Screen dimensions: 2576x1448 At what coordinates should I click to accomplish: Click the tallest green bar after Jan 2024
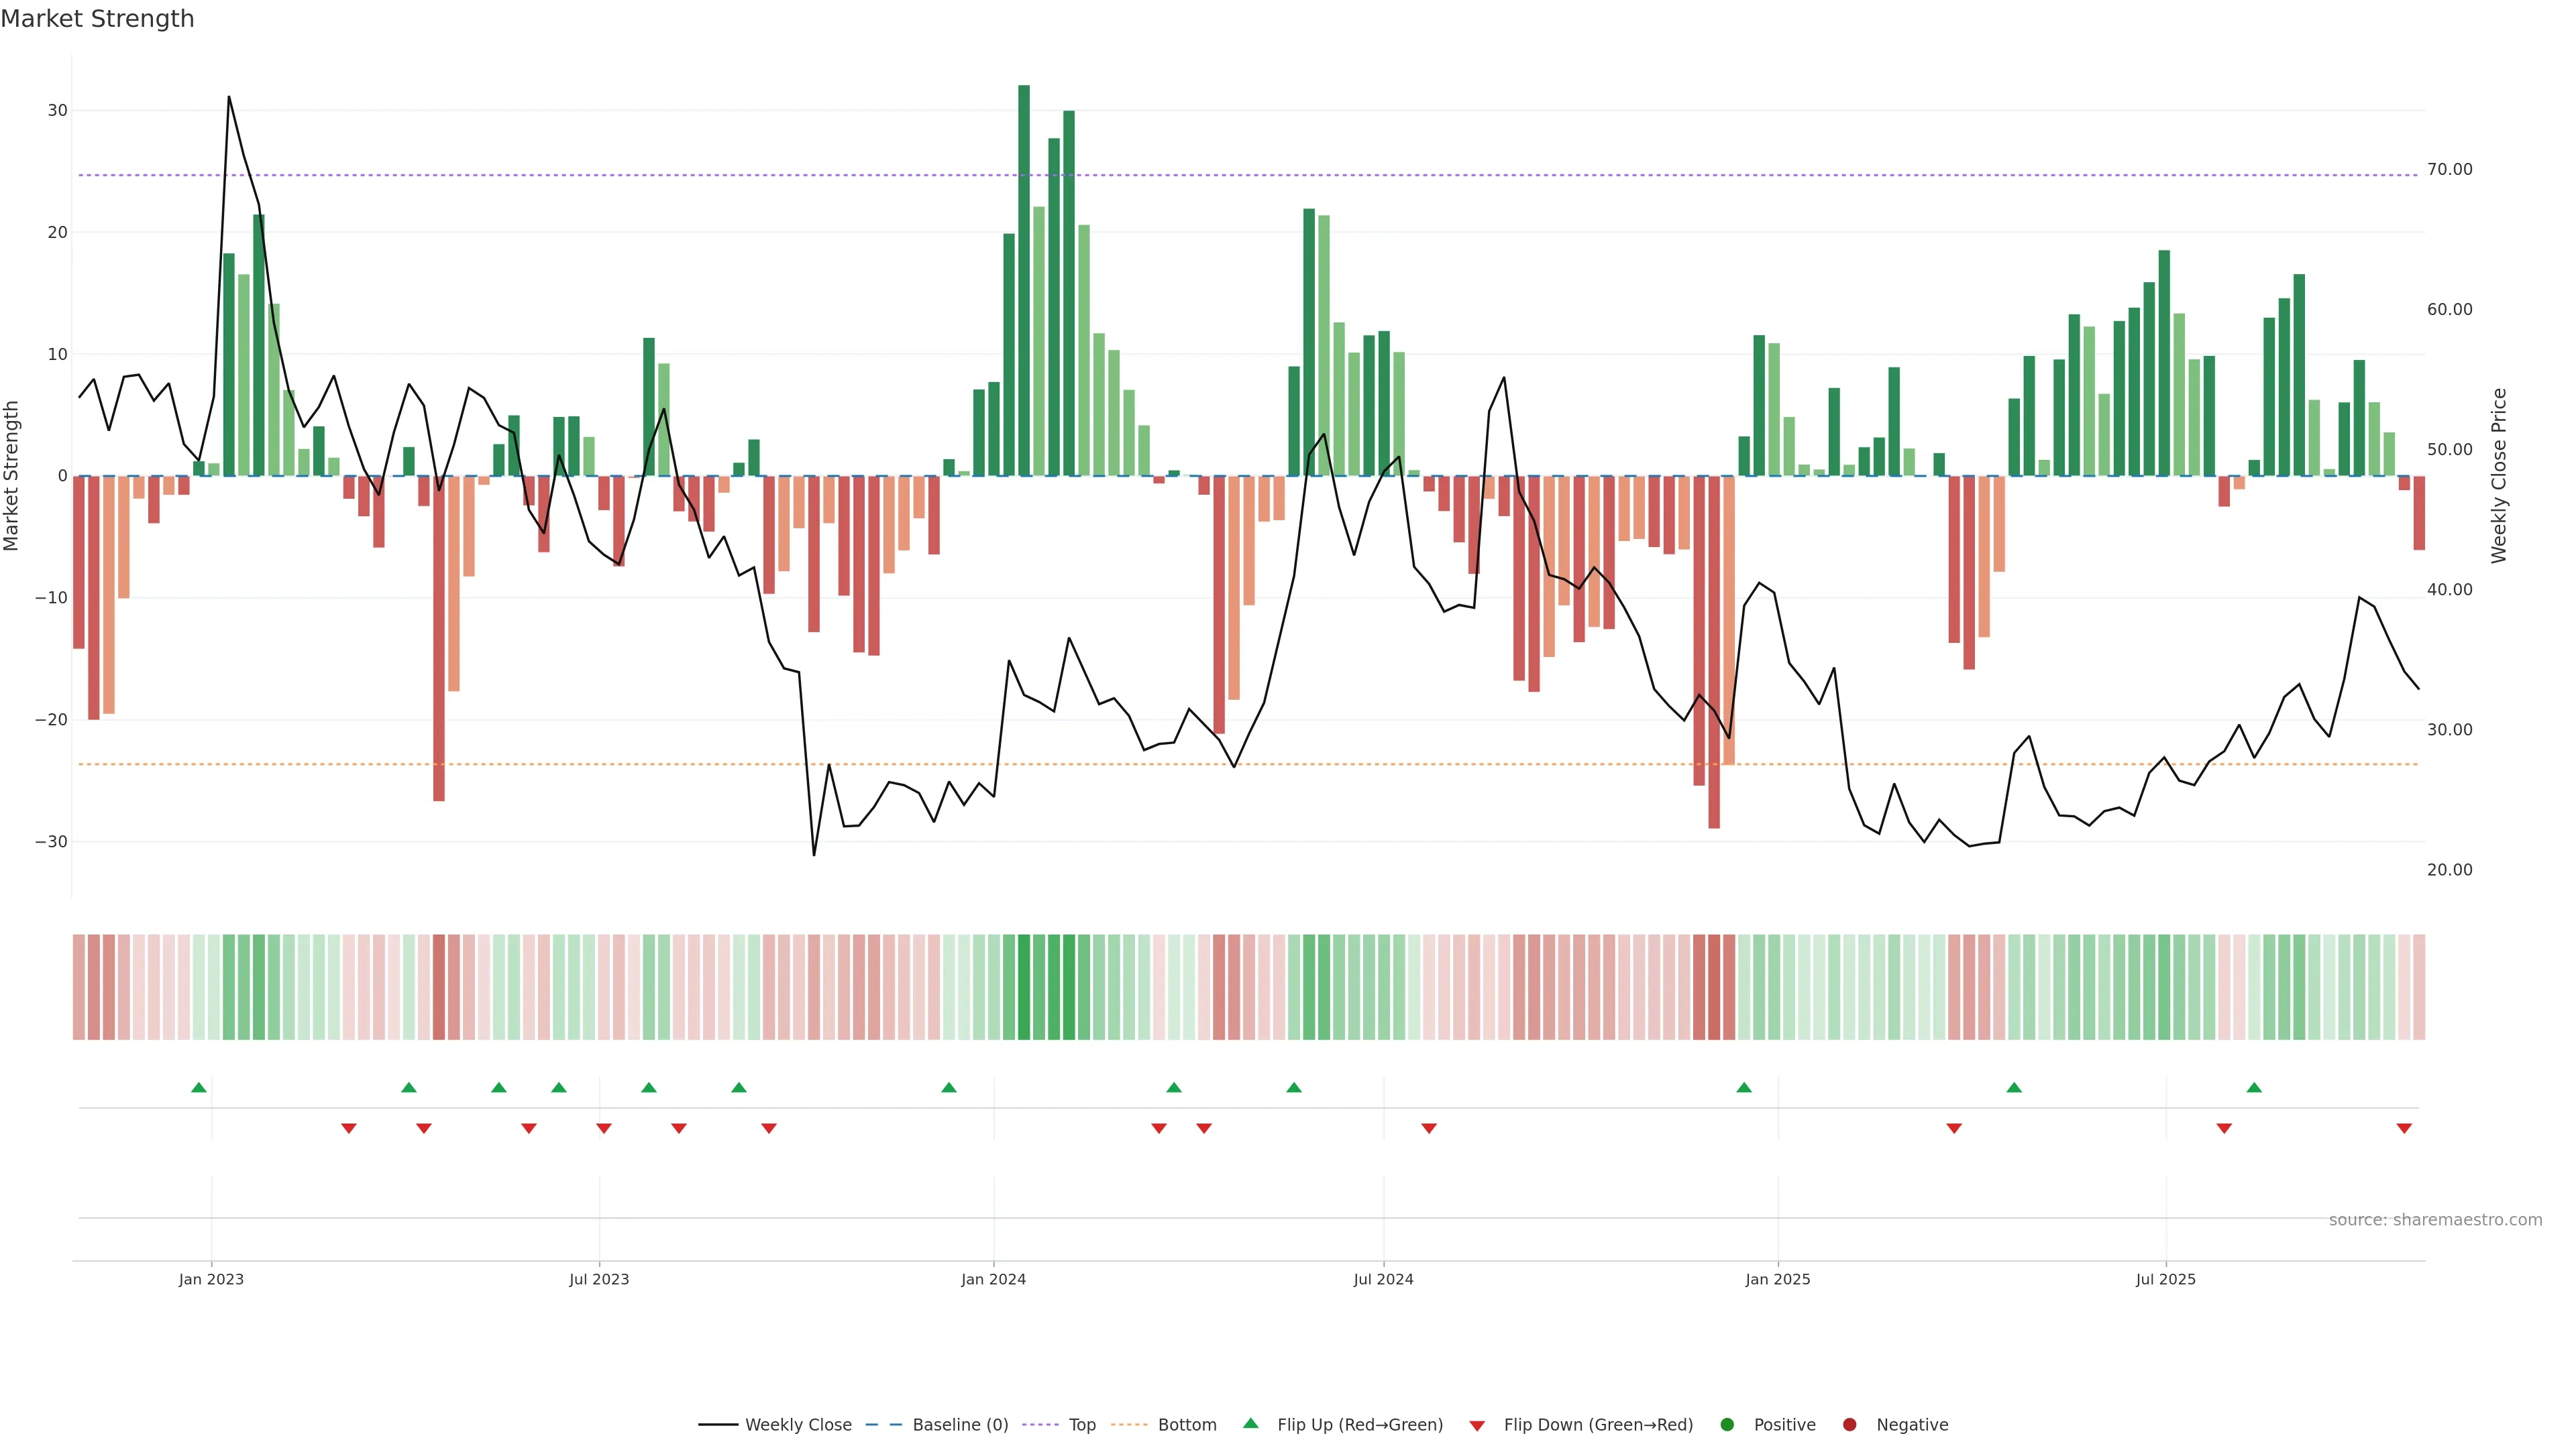point(1024,280)
